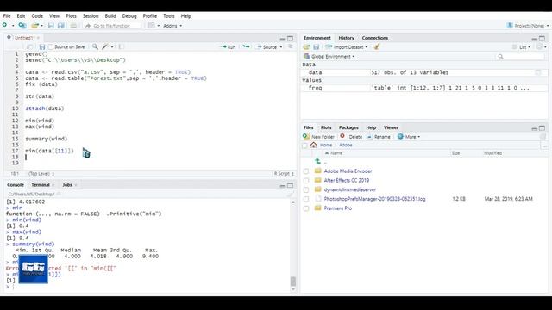Image resolution: width=552 pixels, height=310 pixels.
Task: Clear environment objects with the broom icon
Action: tap(377, 46)
